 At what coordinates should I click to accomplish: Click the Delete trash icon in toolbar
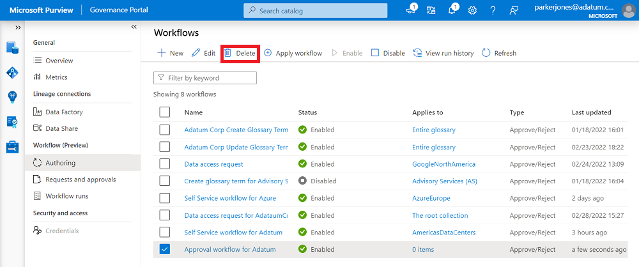pyautogui.click(x=227, y=53)
